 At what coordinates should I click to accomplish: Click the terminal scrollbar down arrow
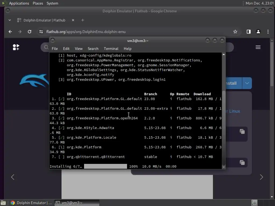(224, 167)
